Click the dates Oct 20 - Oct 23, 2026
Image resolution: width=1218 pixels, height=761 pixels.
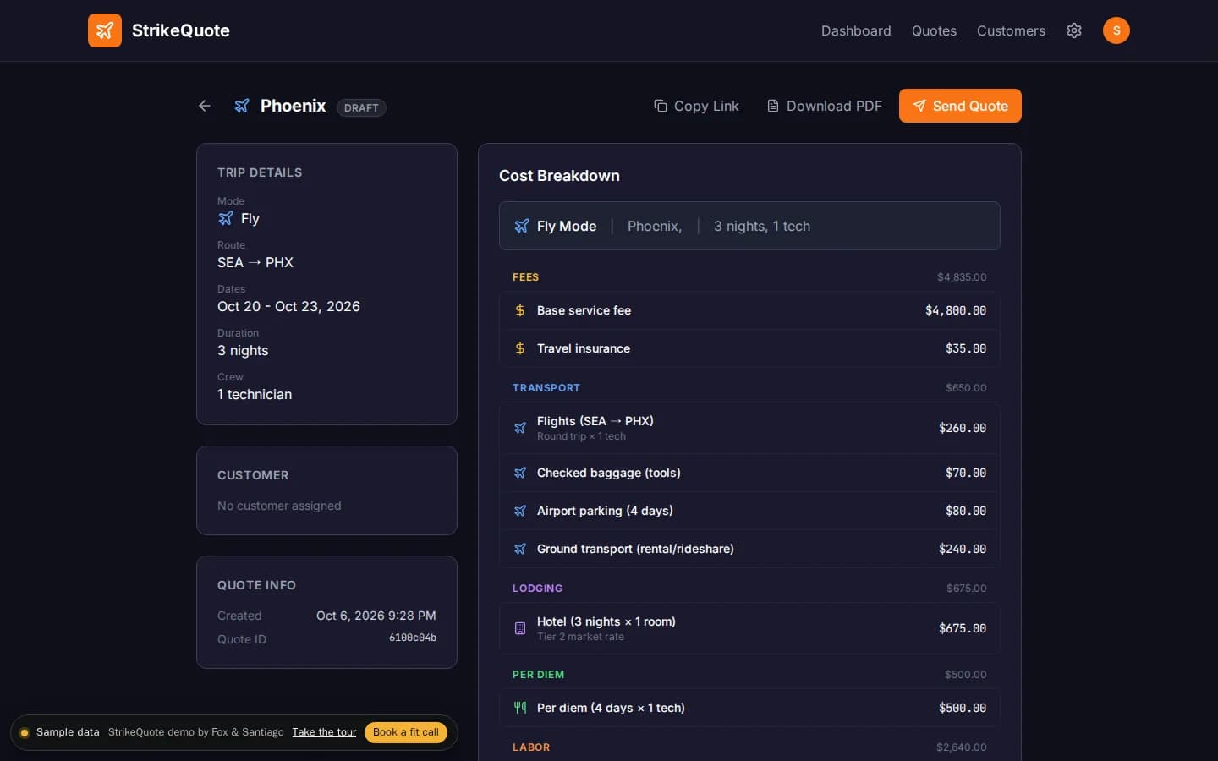click(288, 306)
